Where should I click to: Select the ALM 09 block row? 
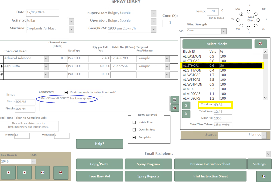pos(223,89)
